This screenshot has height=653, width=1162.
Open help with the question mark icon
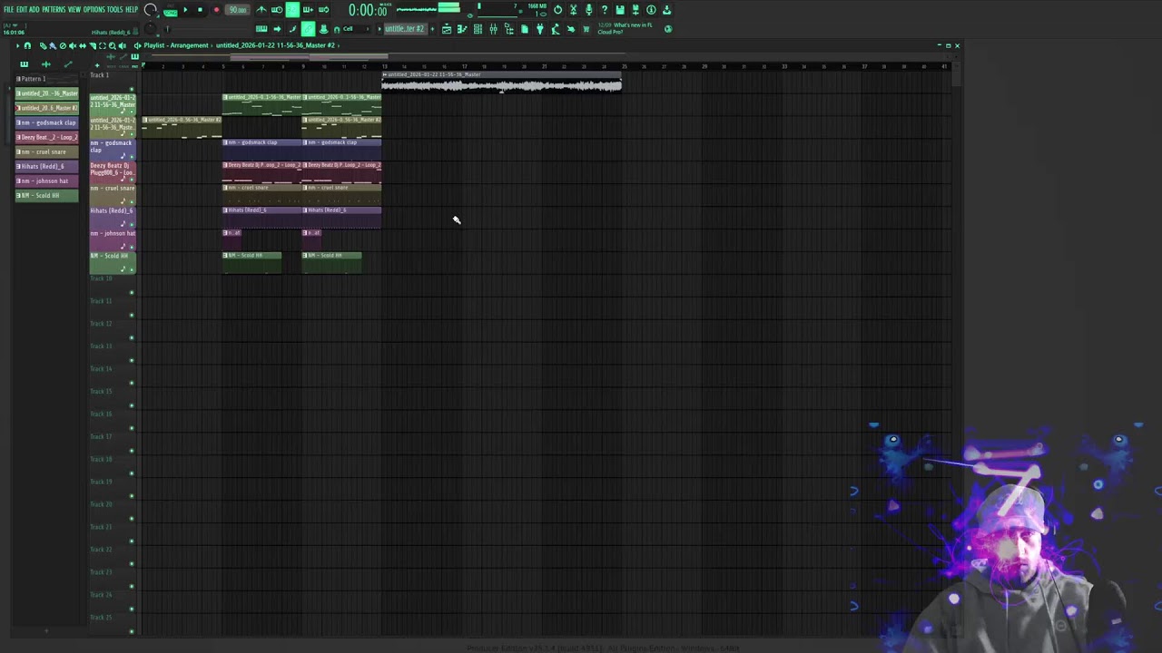(605, 10)
